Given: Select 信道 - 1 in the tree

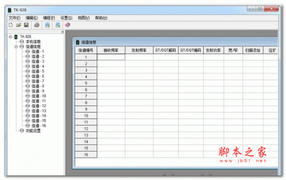Looking at the screenshot, I should point(38,52).
